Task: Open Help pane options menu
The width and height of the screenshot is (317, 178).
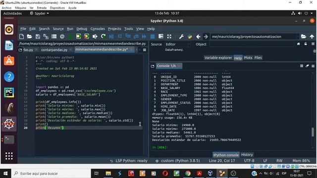Action: pos(313,44)
